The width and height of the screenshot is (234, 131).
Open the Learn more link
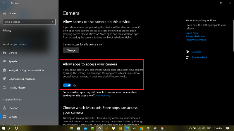point(192,33)
